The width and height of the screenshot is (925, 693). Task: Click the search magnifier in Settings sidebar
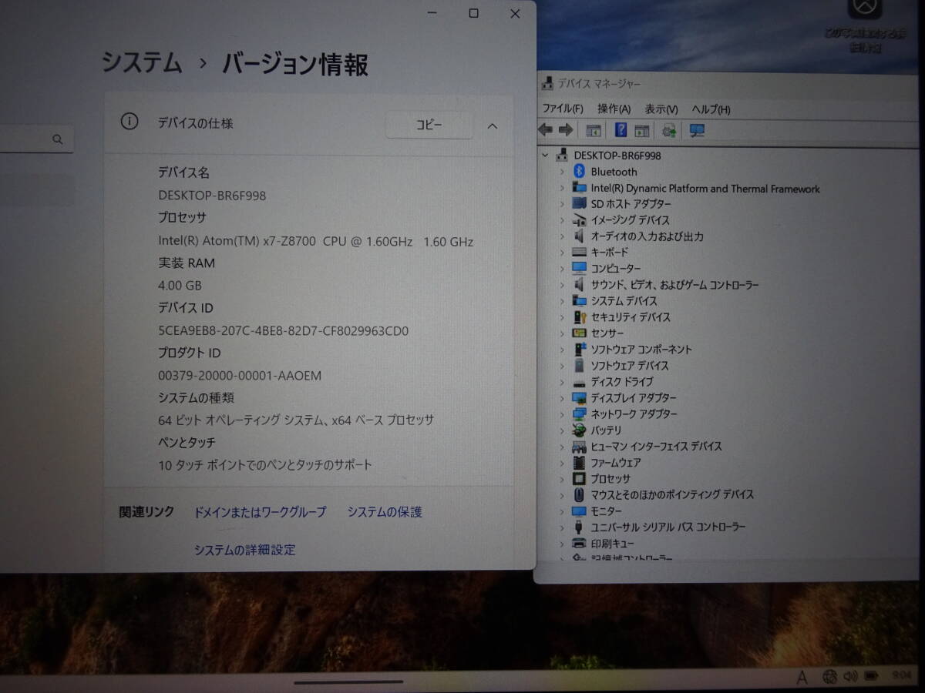tap(57, 139)
